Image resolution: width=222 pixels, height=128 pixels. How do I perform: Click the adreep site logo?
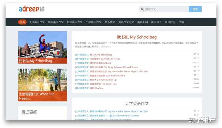coord(32,9)
